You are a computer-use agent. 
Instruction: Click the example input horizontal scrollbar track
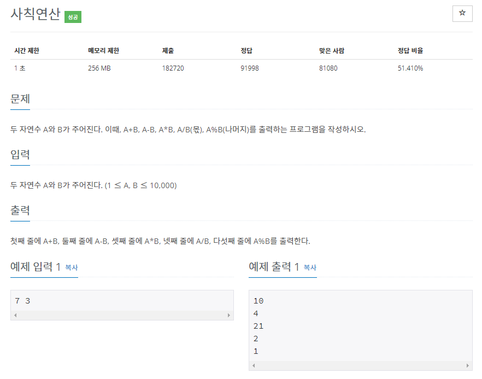click(x=122, y=316)
